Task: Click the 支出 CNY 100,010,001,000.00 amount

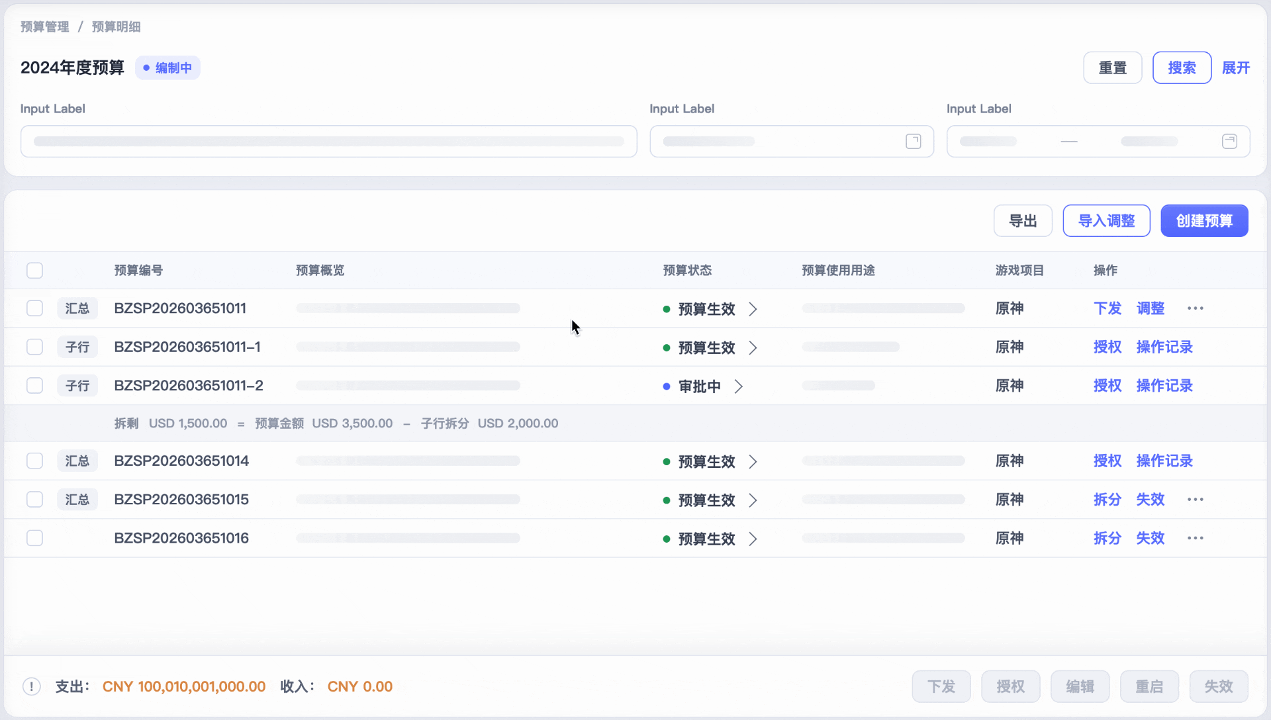Action: click(184, 687)
